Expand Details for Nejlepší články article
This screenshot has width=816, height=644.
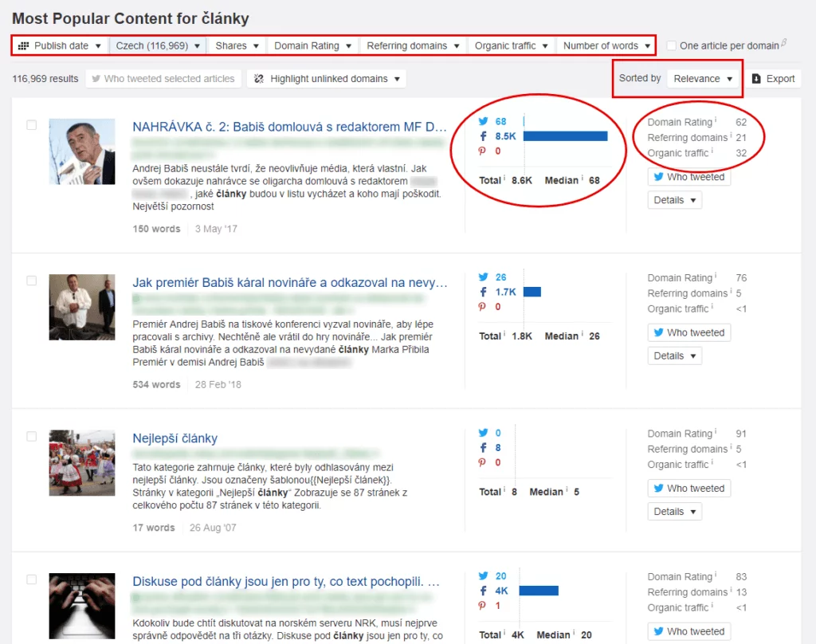point(674,512)
